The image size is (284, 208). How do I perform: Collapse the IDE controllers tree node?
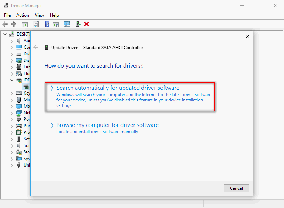click(12, 80)
